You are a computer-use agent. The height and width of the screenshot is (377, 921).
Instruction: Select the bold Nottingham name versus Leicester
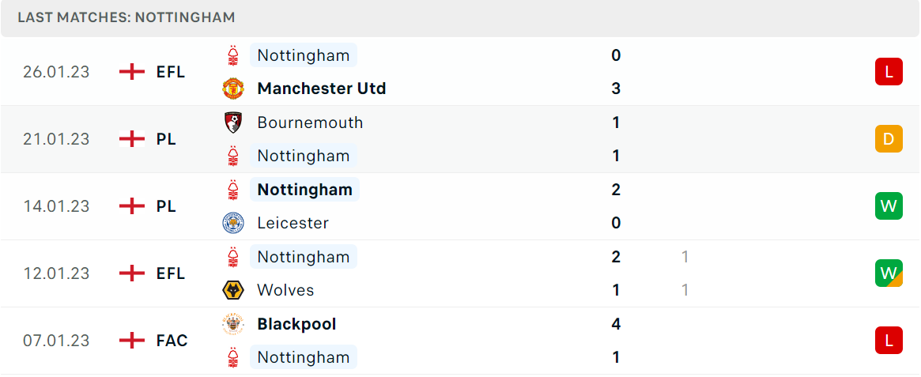click(305, 190)
